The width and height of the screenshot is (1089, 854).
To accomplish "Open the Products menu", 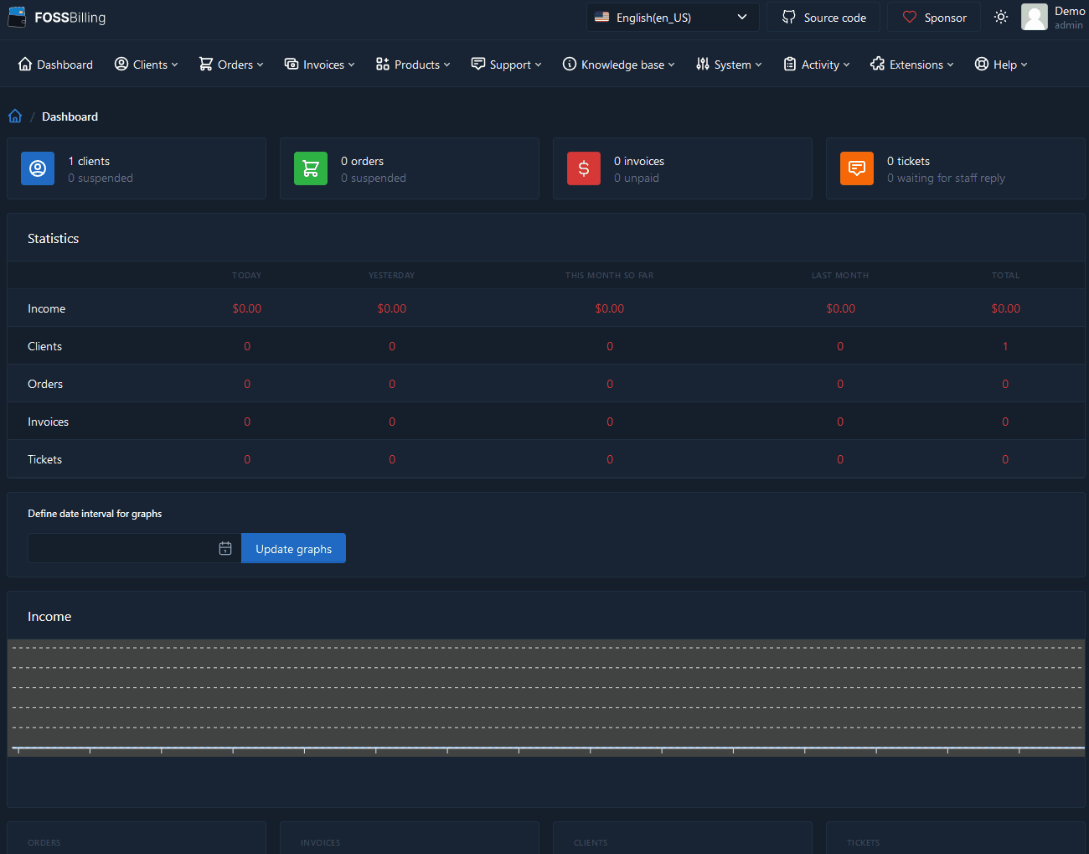I will point(413,65).
